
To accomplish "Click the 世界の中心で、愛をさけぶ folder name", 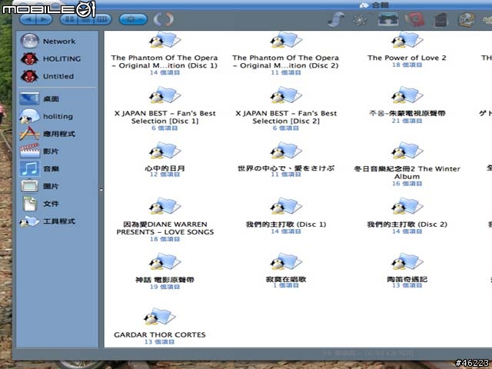I will (x=285, y=168).
